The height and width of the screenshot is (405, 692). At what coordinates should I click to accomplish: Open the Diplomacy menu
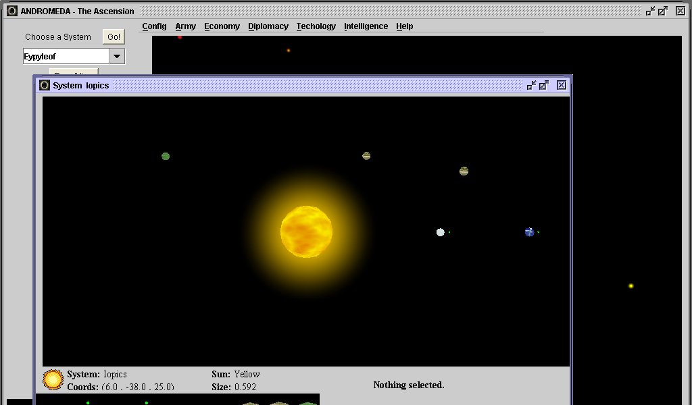tap(268, 26)
